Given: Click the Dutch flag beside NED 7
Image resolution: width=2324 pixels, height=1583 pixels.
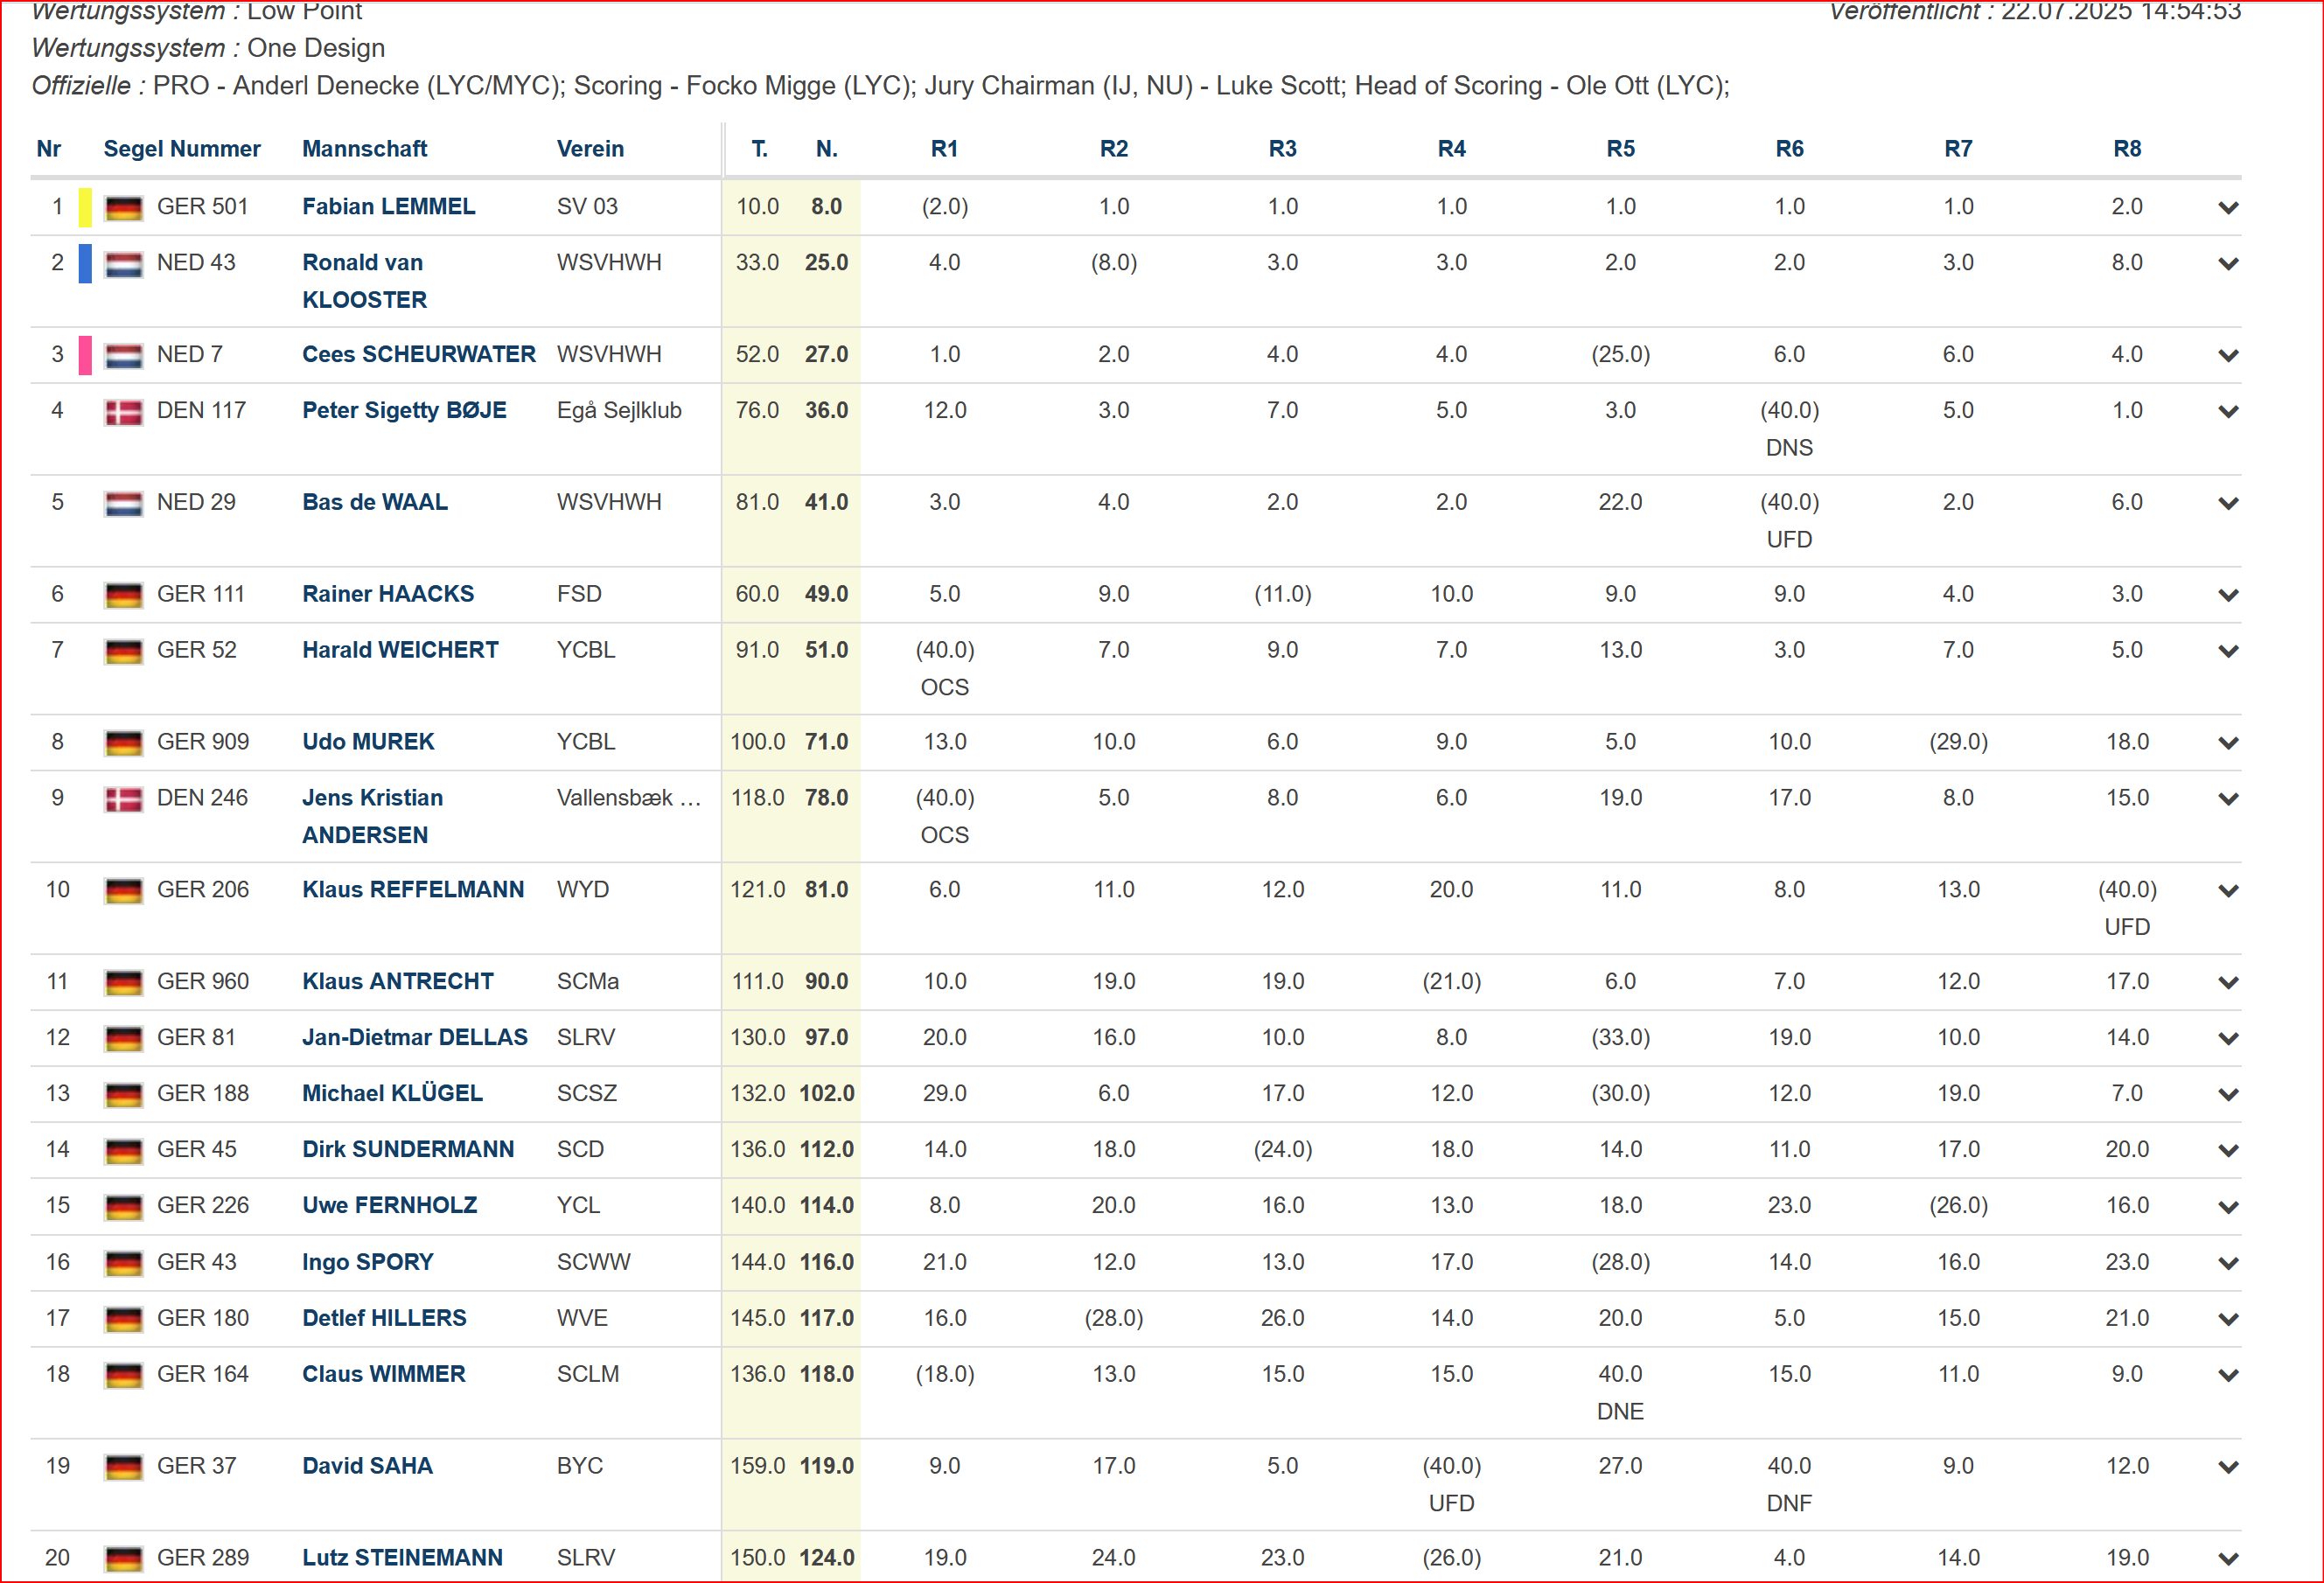Looking at the screenshot, I should click(x=123, y=356).
